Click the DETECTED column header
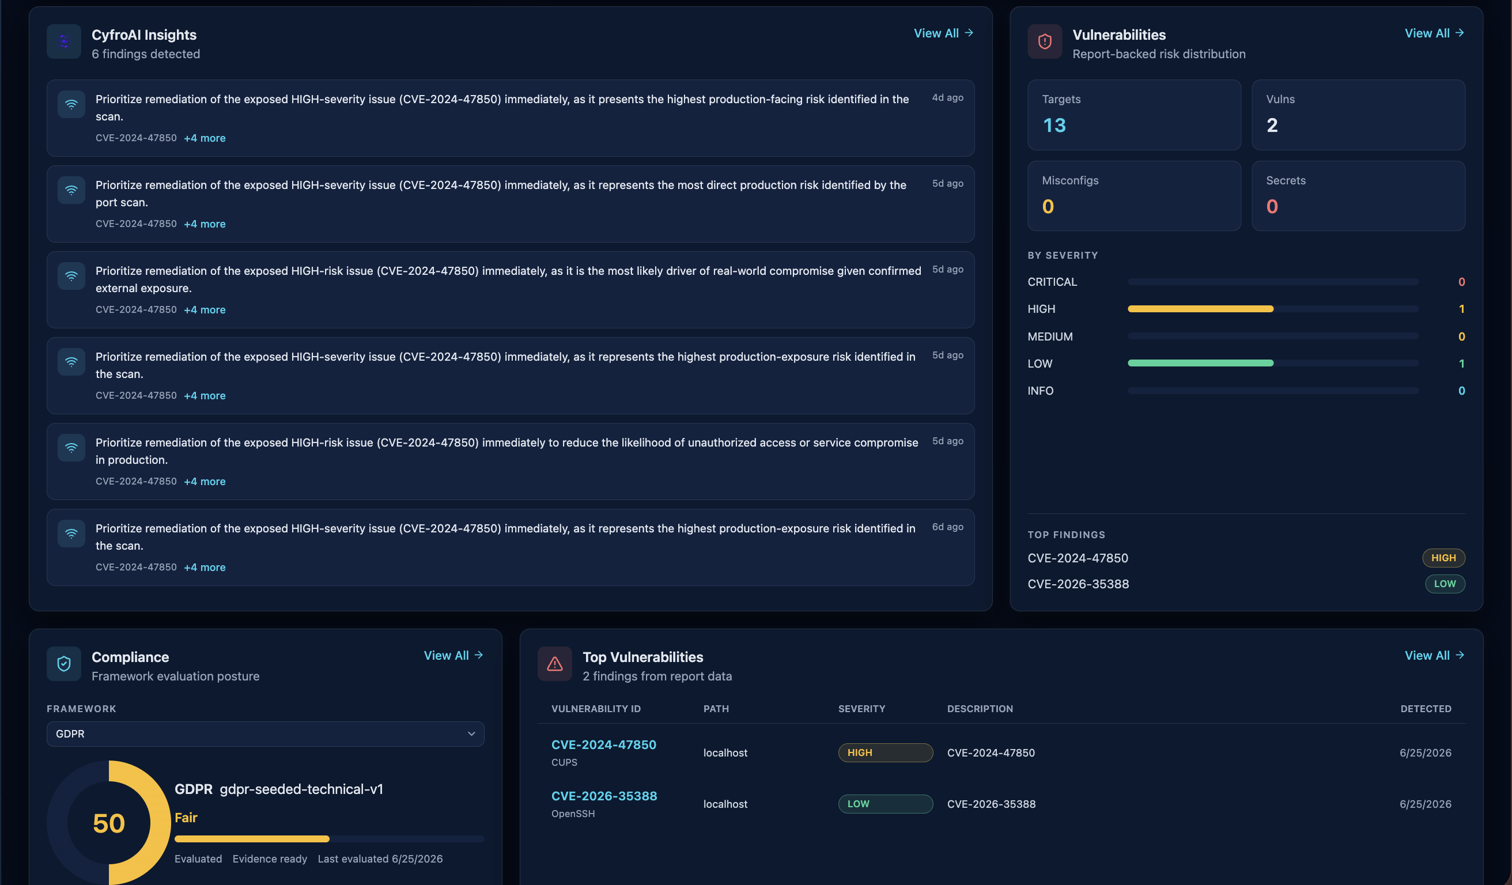 [x=1426, y=709]
